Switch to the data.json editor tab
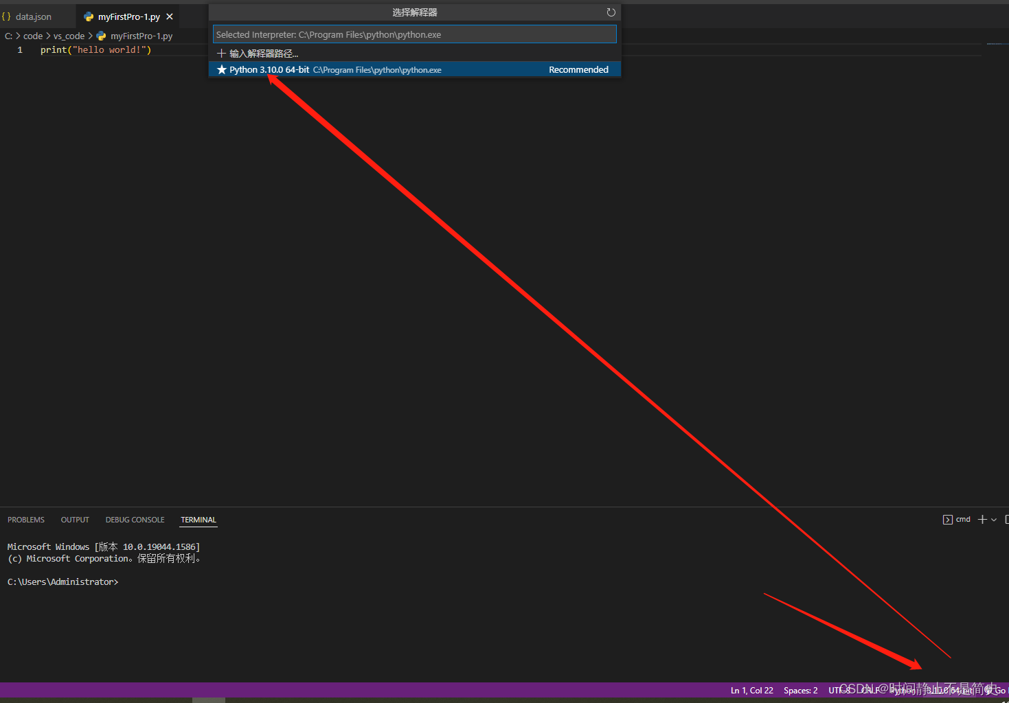The height and width of the screenshot is (703, 1009). [x=34, y=16]
